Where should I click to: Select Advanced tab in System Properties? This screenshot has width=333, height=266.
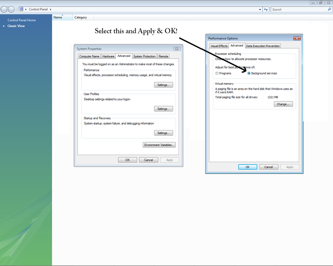pyautogui.click(x=124, y=56)
